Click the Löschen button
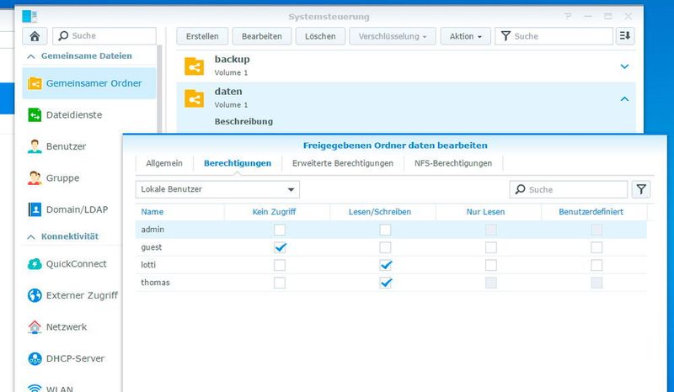This screenshot has width=674, height=392. click(x=320, y=36)
